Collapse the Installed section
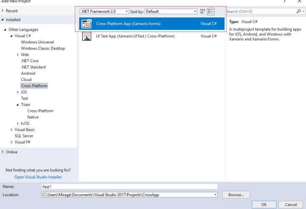This screenshot has height=209, width=306. 3,20
